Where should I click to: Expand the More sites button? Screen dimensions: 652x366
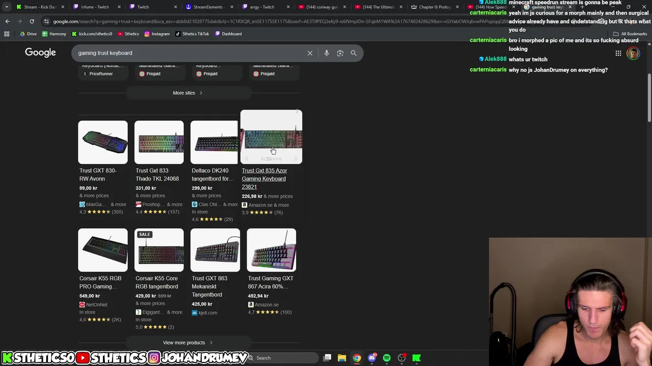coord(188,93)
